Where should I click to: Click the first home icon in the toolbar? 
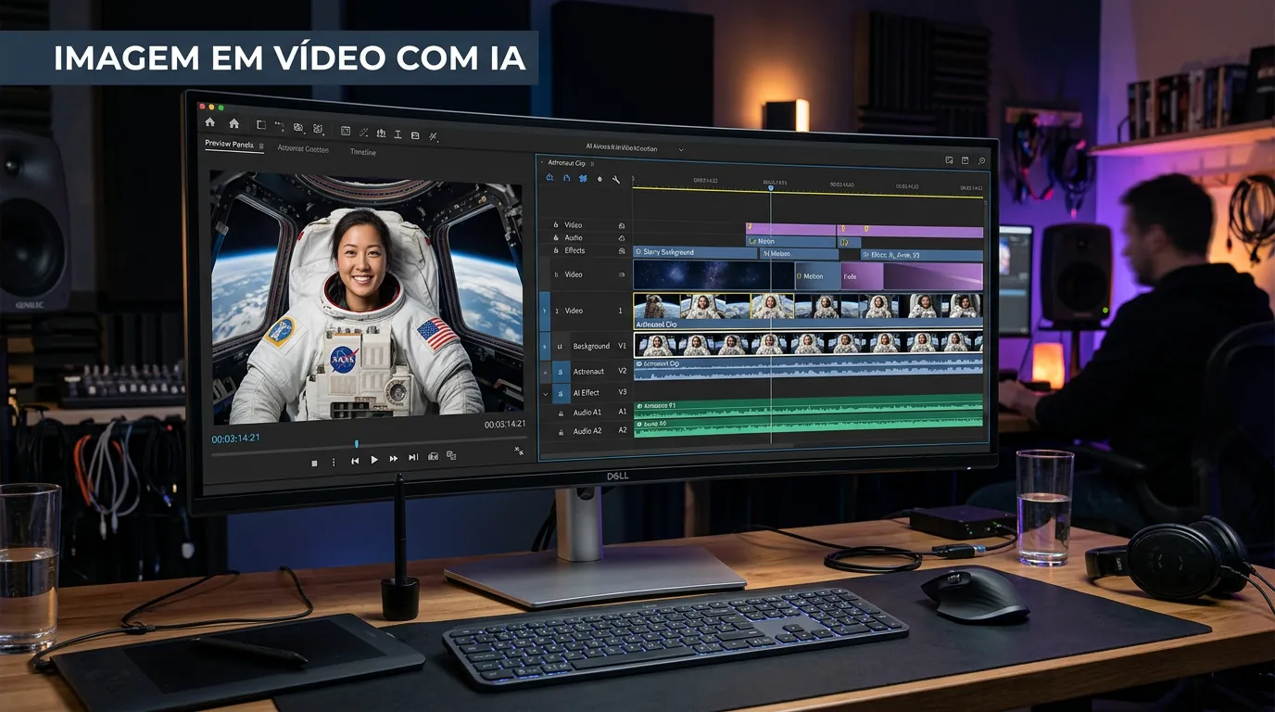[209, 121]
